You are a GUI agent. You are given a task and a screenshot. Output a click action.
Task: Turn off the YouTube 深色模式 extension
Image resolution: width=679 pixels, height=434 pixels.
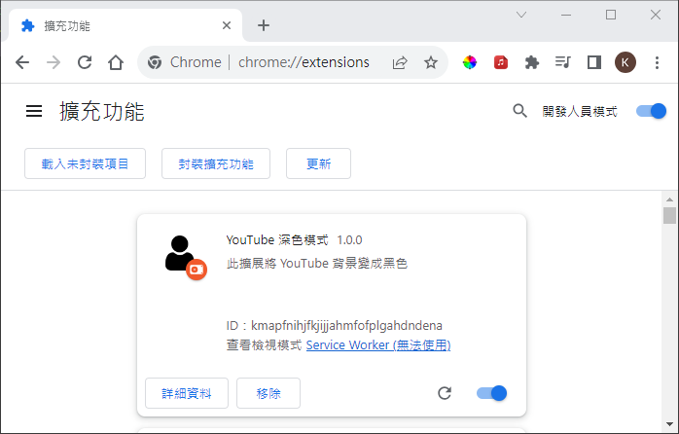(x=492, y=393)
